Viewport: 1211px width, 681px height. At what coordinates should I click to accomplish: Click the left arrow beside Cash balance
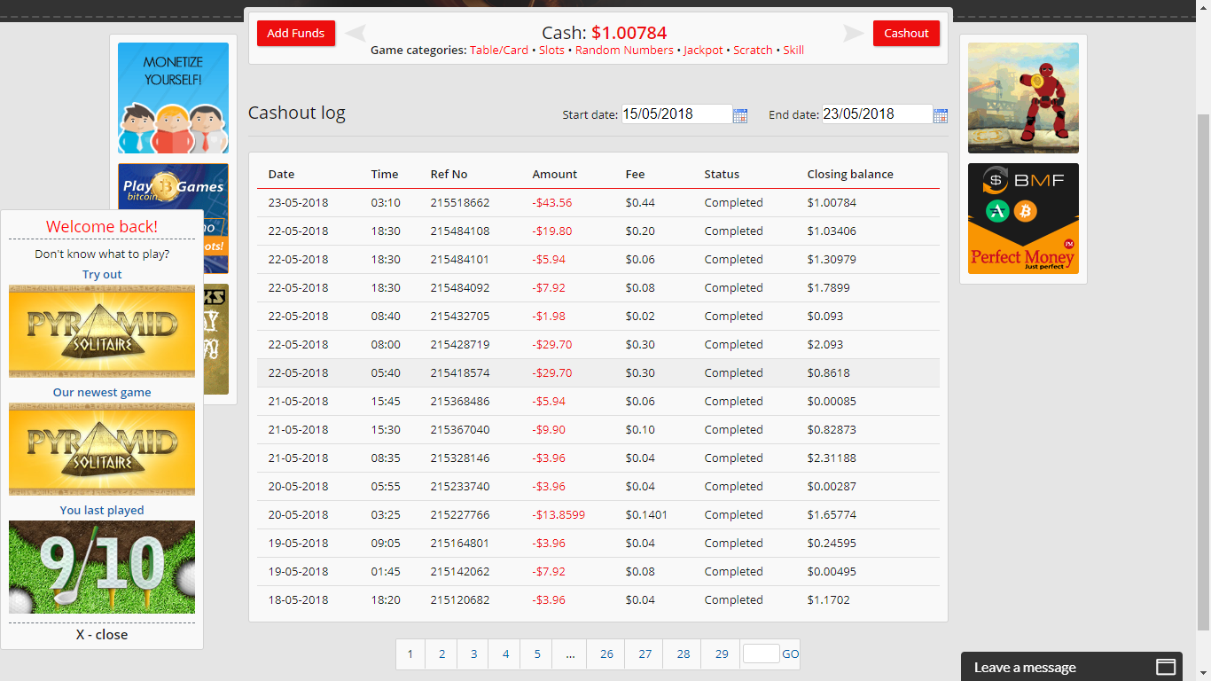pyautogui.click(x=355, y=34)
